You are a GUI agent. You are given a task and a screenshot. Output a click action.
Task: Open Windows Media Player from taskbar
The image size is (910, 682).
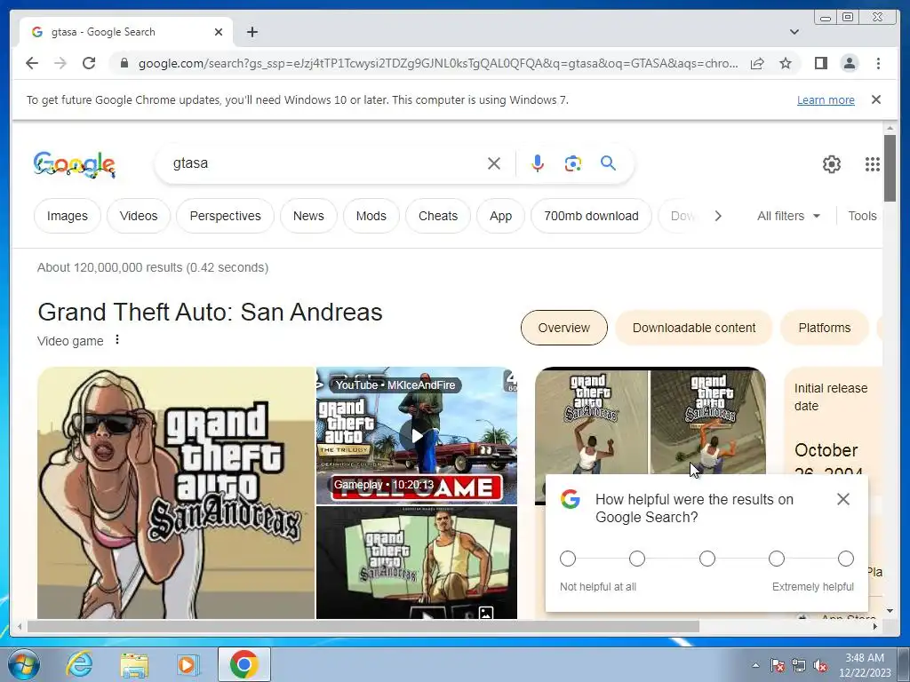188,664
